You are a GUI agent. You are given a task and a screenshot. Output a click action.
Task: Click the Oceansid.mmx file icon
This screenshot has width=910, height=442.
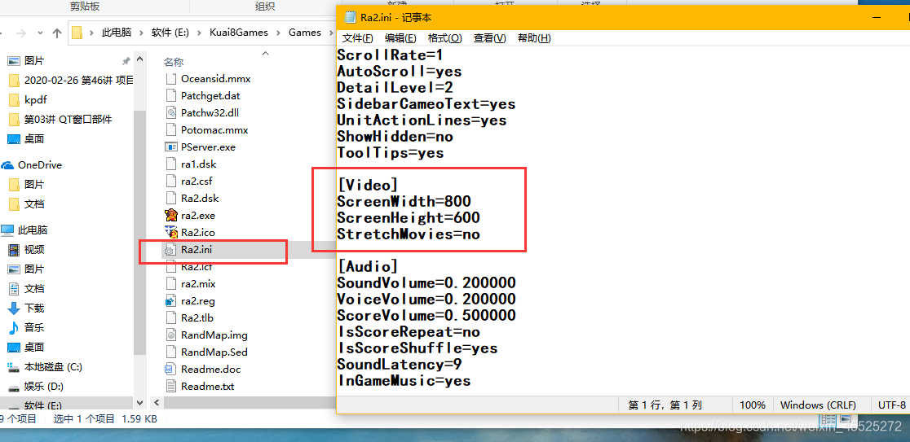tap(170, 78)
